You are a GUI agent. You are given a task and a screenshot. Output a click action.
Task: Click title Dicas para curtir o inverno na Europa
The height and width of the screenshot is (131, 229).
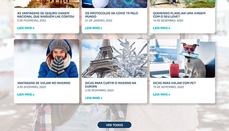pyautogui.click(x=111, y=84)
